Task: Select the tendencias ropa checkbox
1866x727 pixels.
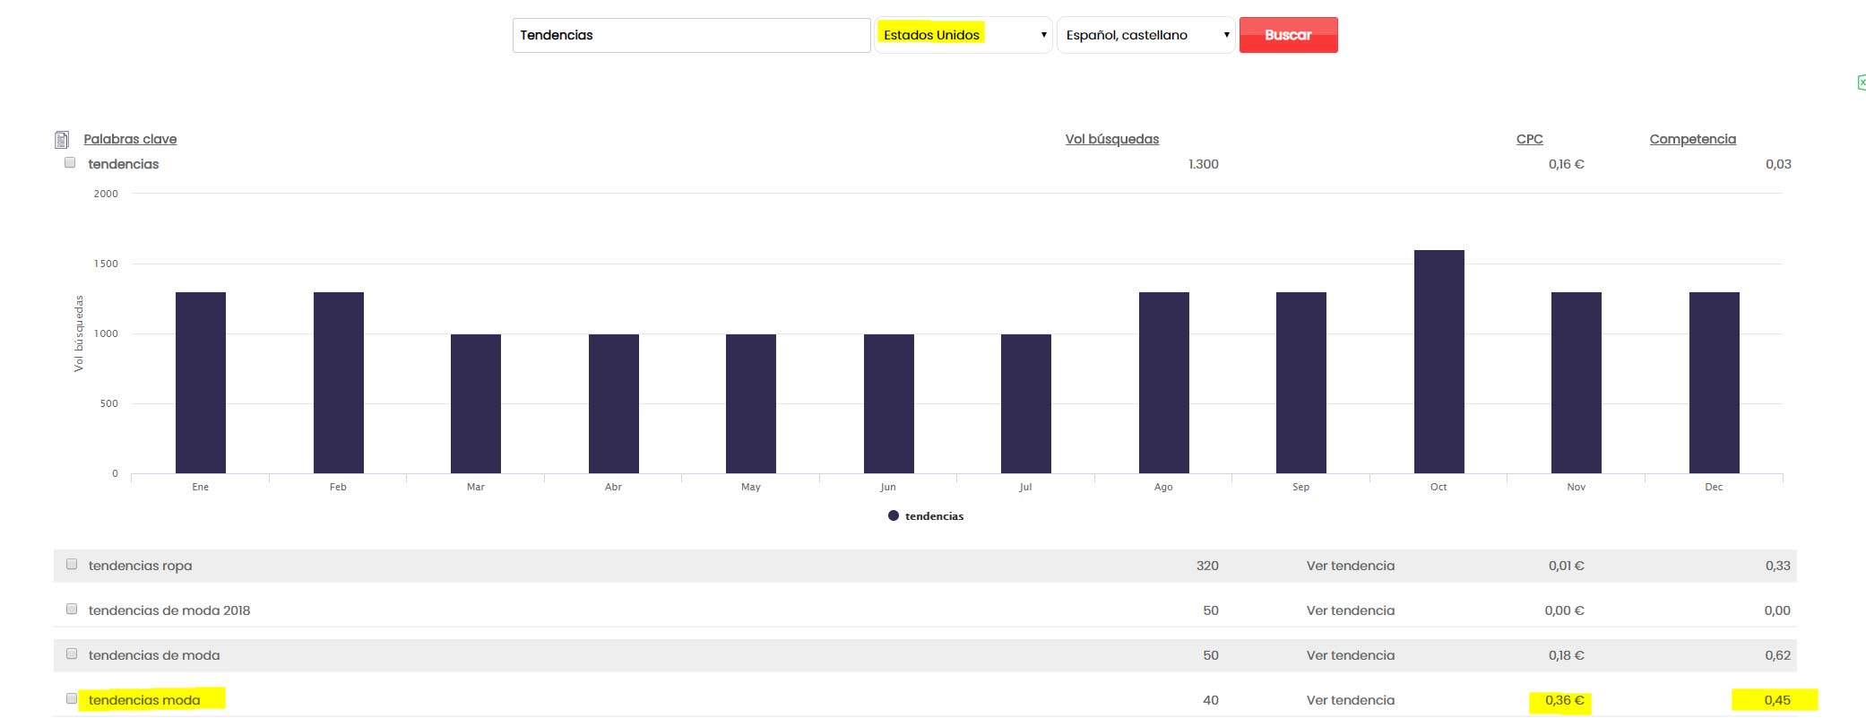Action: click(72, 565)
